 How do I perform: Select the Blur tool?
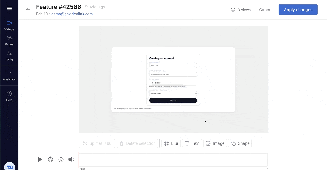pyautogui.click(x=171, y=143)
